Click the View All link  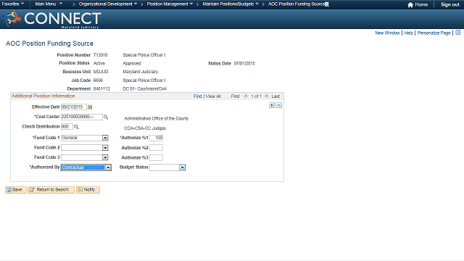point(213,96)
